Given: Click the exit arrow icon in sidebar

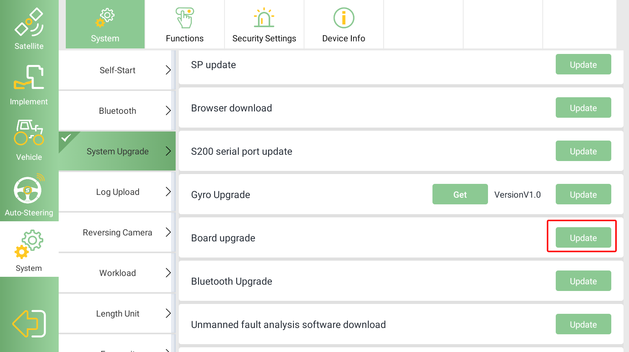Looking at the screenshot, I should coord(29,324).
